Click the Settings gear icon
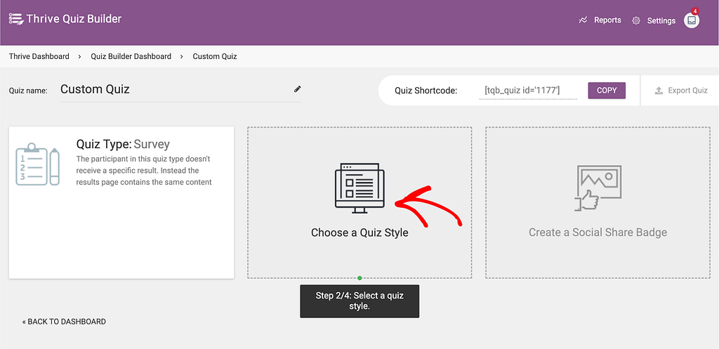The height and width of the screenshot is (349, 719). pos(636,21)
